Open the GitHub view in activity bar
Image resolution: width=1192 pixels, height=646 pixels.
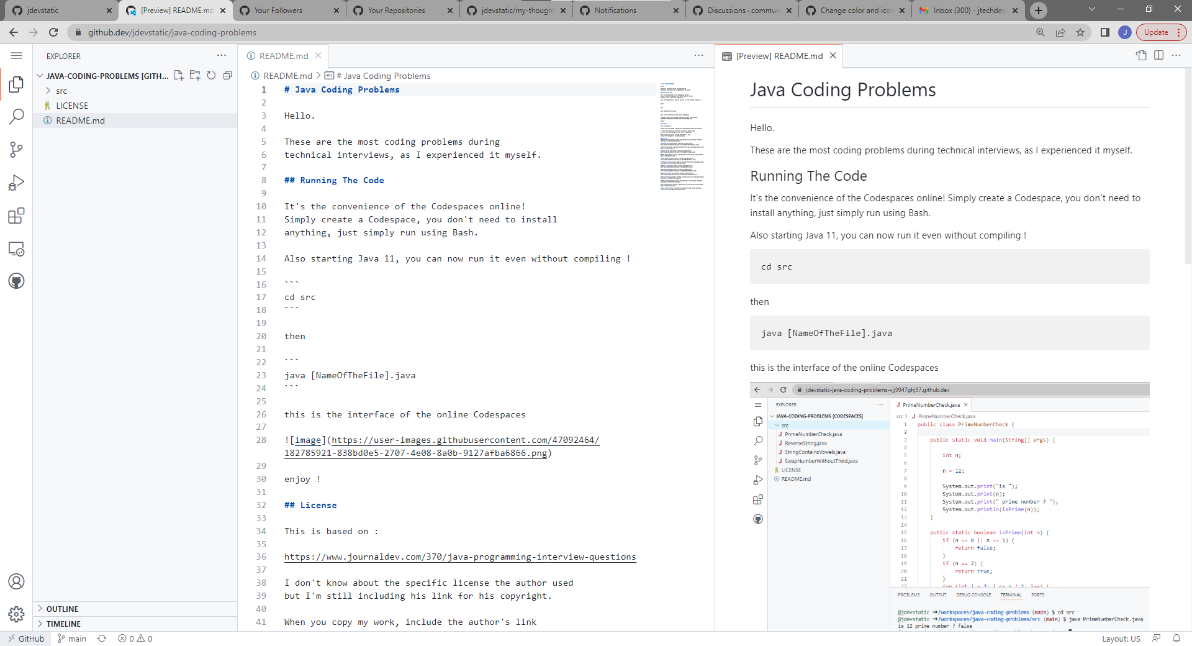17,281
